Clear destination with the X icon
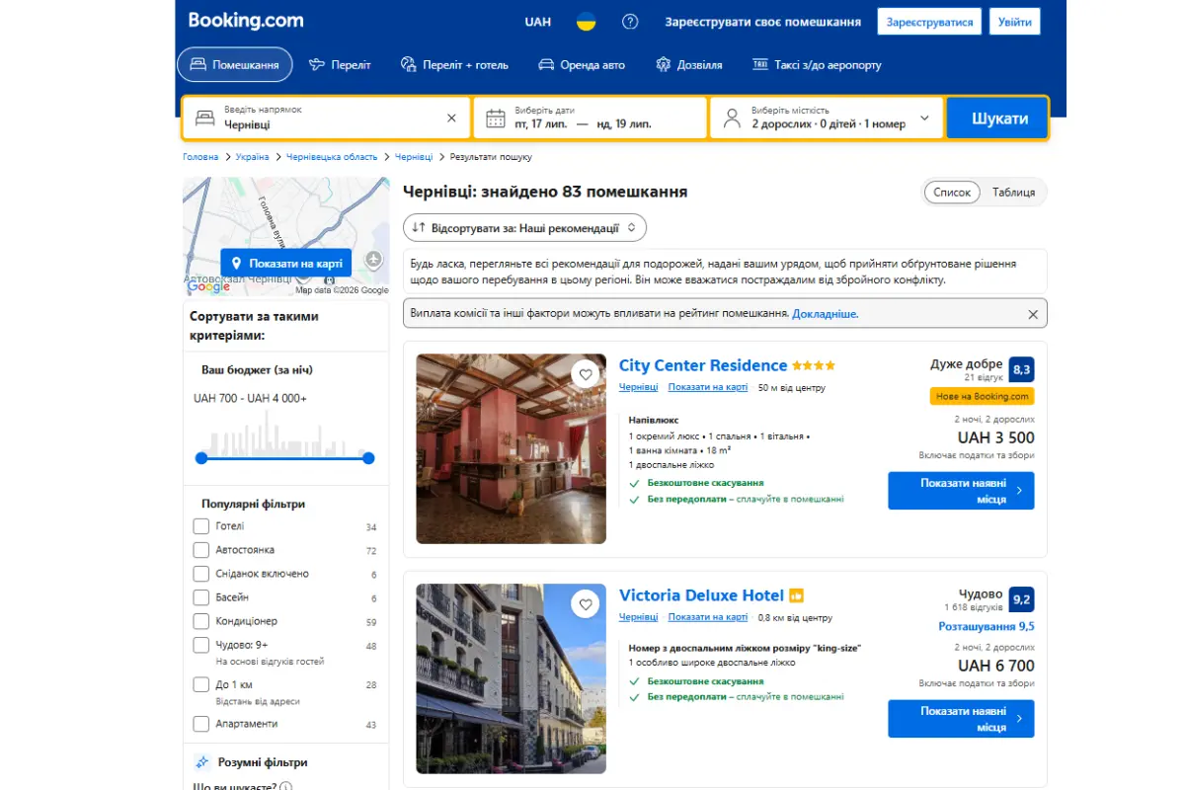 pos(451,118)
